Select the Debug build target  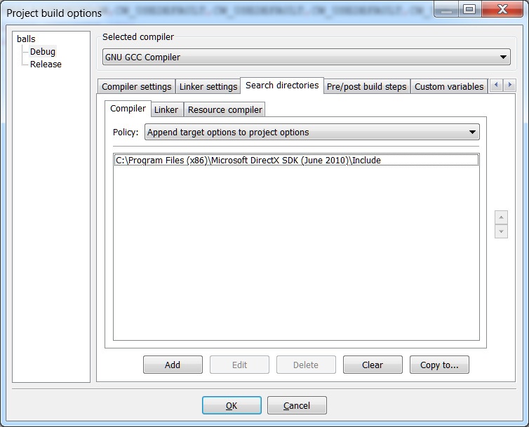(43, 52)
